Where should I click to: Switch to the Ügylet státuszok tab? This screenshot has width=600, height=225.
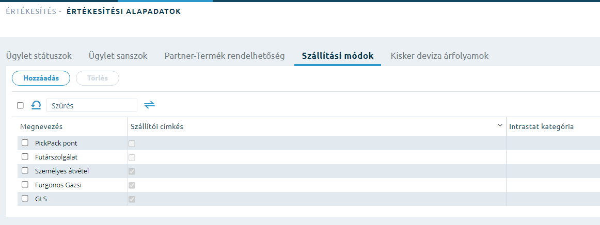(39, 56)
